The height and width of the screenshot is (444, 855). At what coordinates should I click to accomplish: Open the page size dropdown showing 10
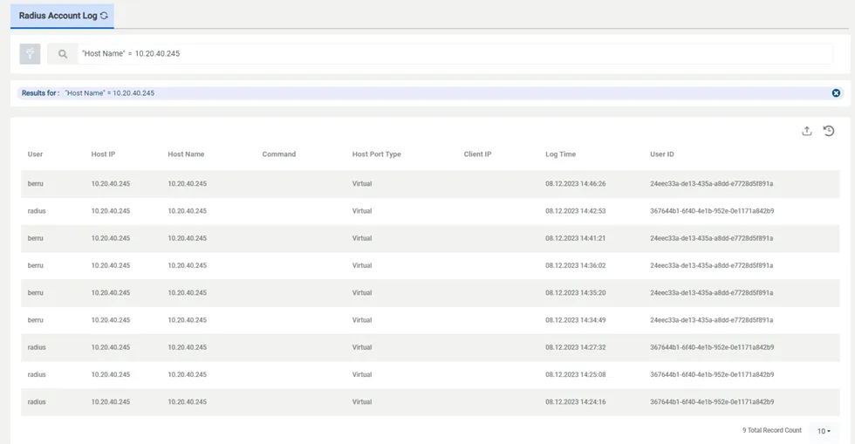(x=824, y=431)
